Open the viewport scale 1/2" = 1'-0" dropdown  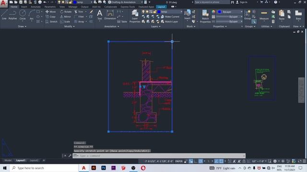click(259, 161)
